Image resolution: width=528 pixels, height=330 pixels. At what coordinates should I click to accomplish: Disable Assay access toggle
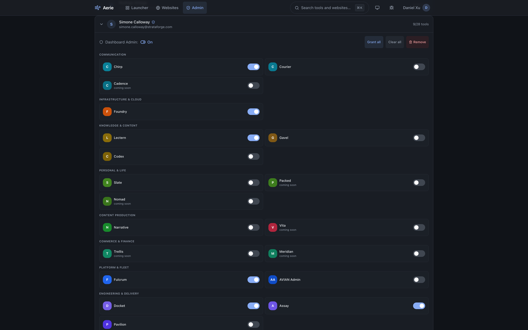(419, 306)
